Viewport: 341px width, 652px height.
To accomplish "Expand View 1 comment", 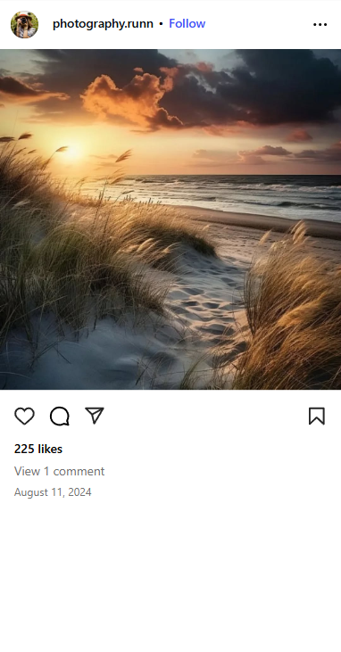I will pyautogui.click(x=60, y=471).
